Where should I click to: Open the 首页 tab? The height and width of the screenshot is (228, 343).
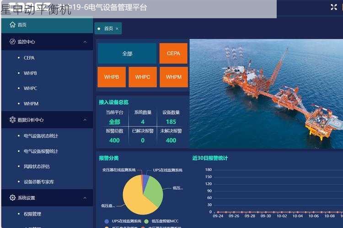[108, 29]
